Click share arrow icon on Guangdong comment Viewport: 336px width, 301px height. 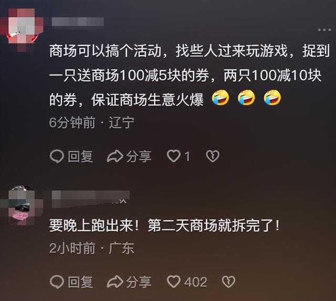115,282
